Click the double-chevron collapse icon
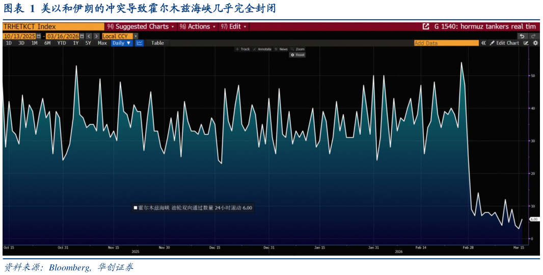This screenshot has height=275, width=543. pos(483,43)
